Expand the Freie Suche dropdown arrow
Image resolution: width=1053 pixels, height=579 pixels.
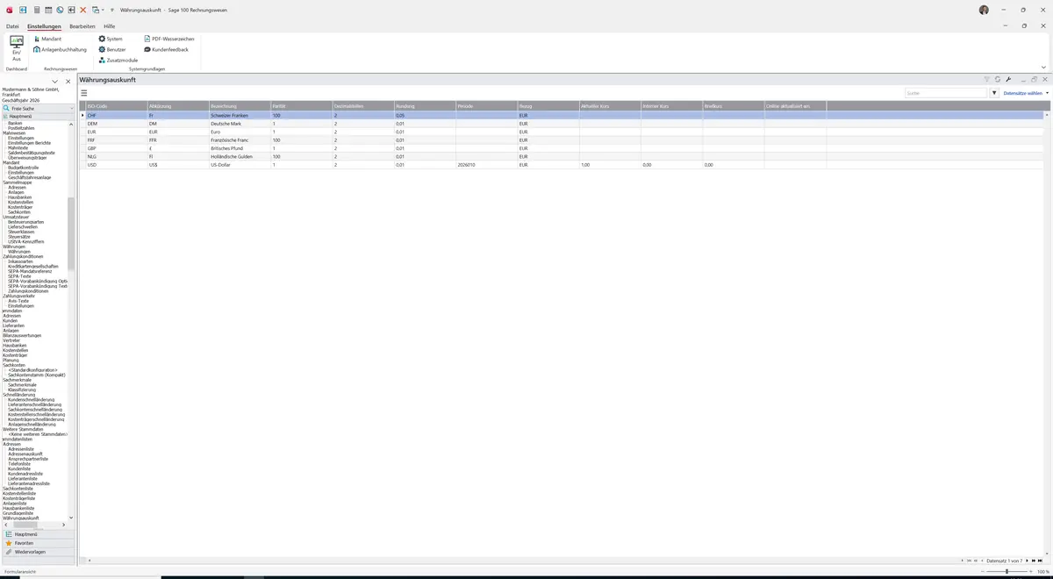point(72,109)
